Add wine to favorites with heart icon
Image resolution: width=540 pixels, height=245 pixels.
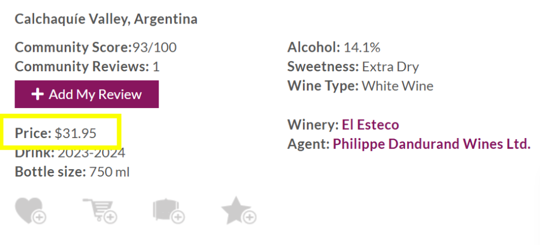[x=31, y=210]
